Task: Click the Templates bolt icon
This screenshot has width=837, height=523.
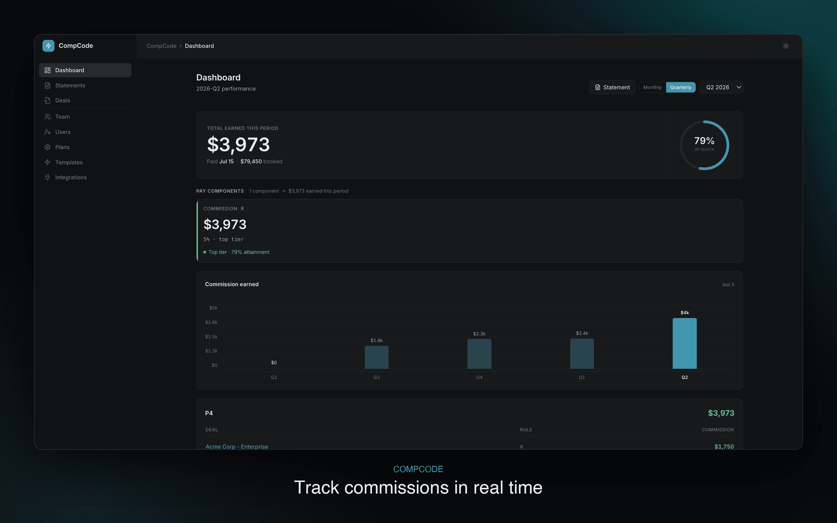Action: tap(47, 162)
